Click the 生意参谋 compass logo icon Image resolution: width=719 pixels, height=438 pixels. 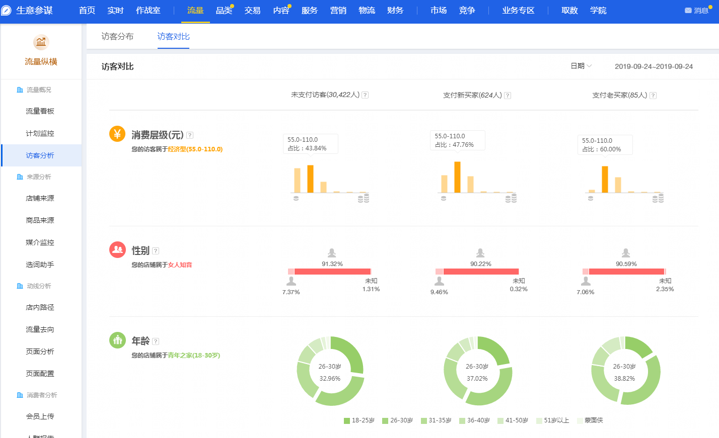pyautogui.click(x=6, y=11)
